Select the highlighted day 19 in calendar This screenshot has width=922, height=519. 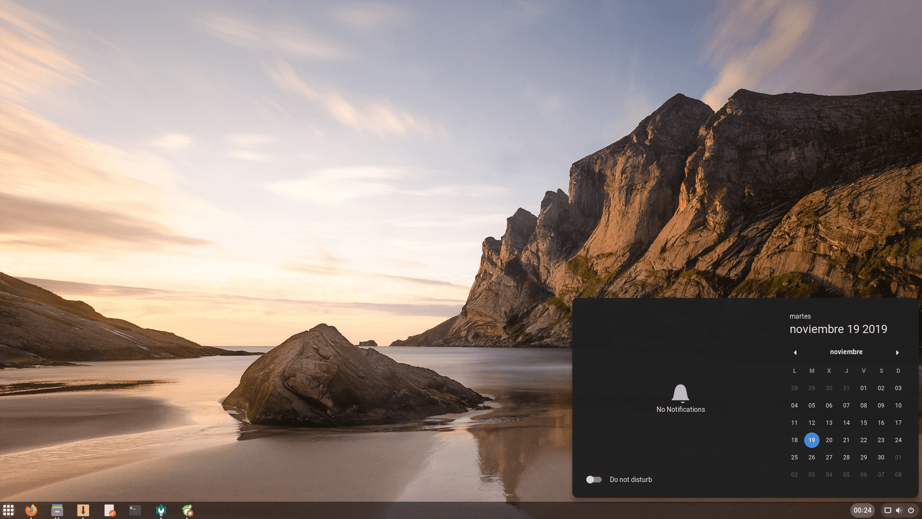point(811,440)
